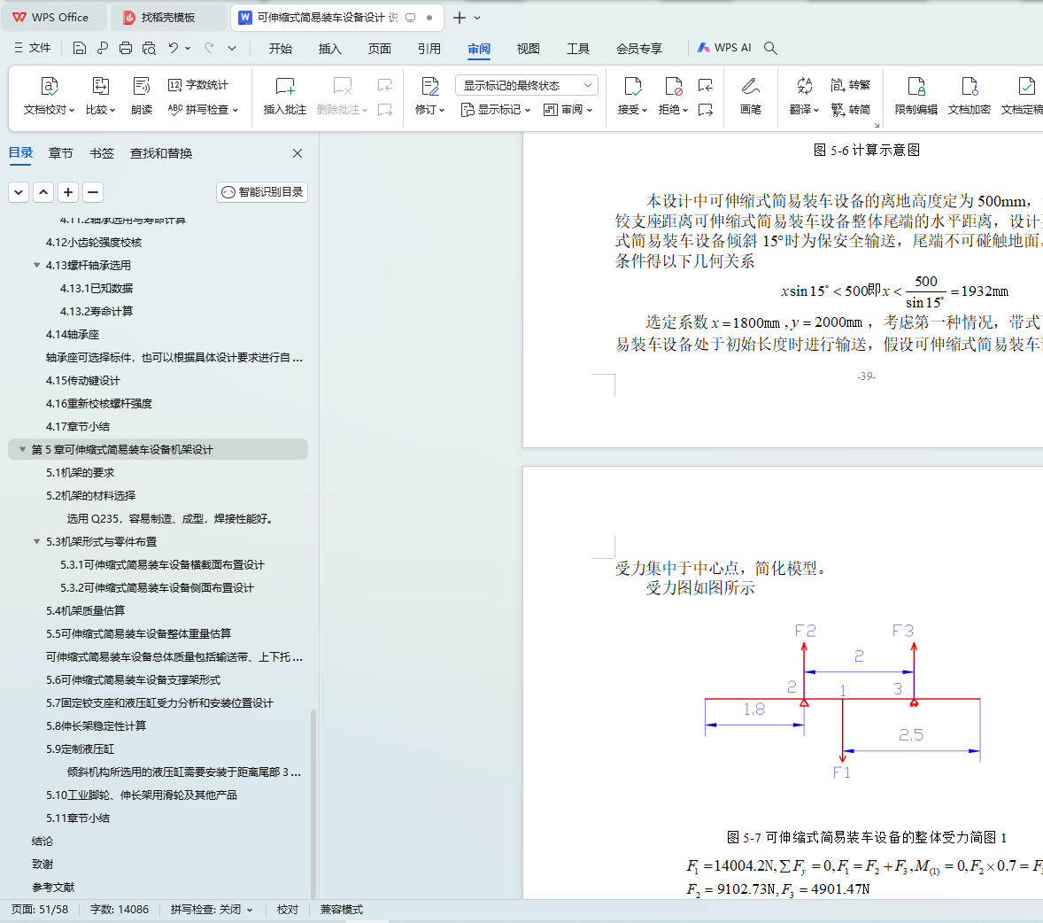
Task: Click the Undo arrow icon
Action: tap(174, 48)
